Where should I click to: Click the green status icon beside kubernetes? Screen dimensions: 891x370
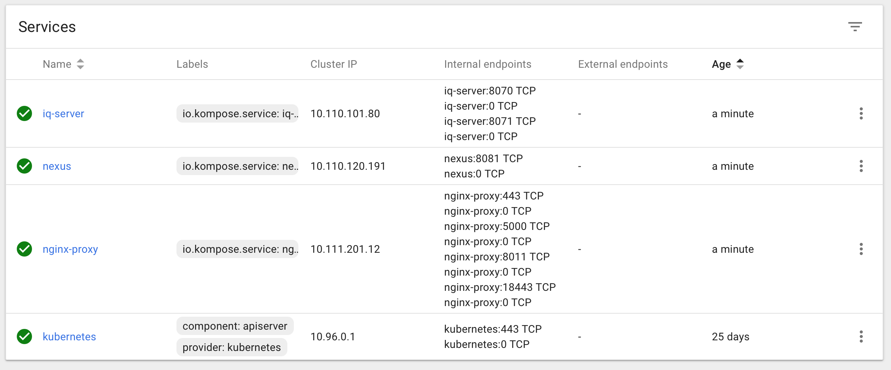pyautogui.click(x=24, y=337)
